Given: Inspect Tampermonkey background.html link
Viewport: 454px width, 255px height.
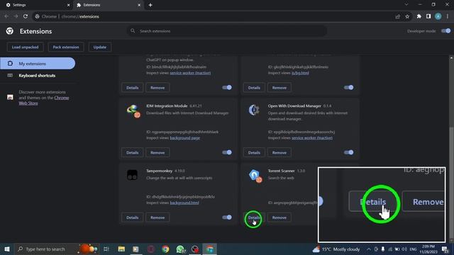Looking at the screenshot, I should coord(184,203).
